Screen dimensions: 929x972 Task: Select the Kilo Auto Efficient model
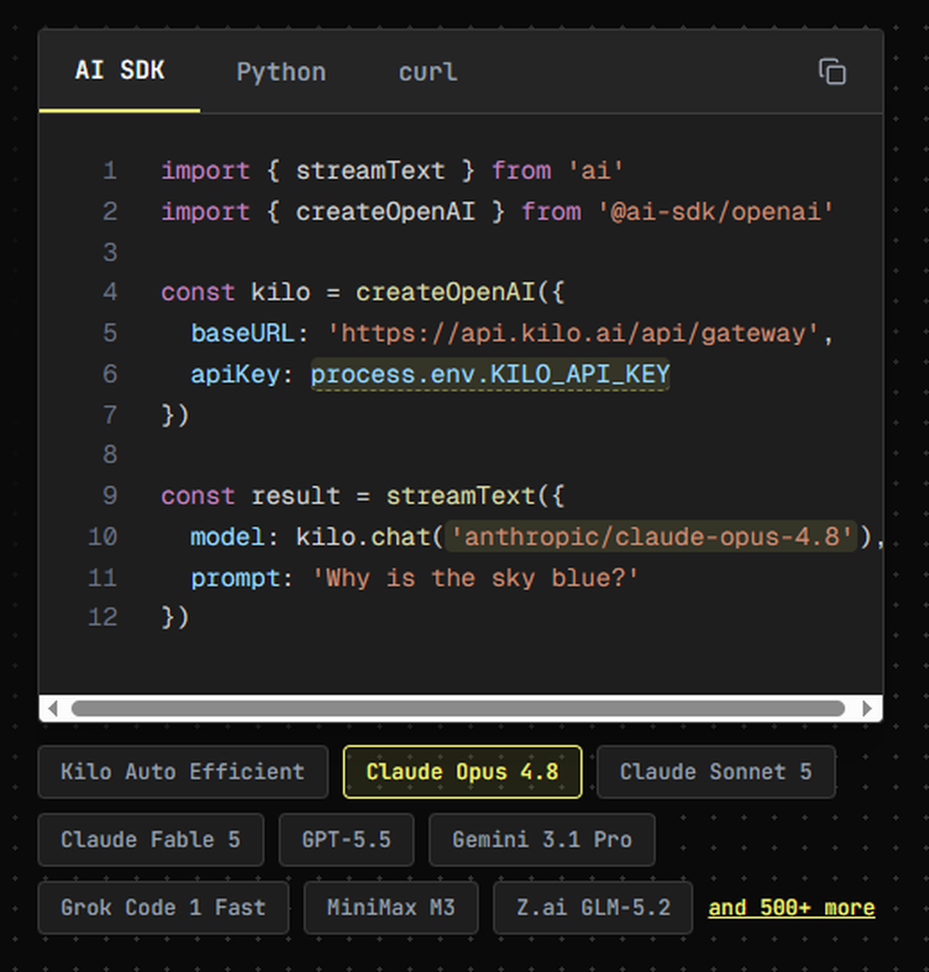(x=183, y=772)
